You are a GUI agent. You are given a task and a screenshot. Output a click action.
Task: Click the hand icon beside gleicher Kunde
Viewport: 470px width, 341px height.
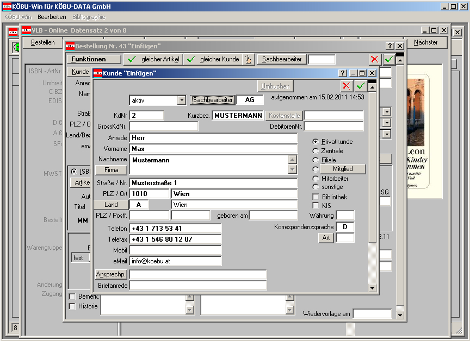point(249,59)
